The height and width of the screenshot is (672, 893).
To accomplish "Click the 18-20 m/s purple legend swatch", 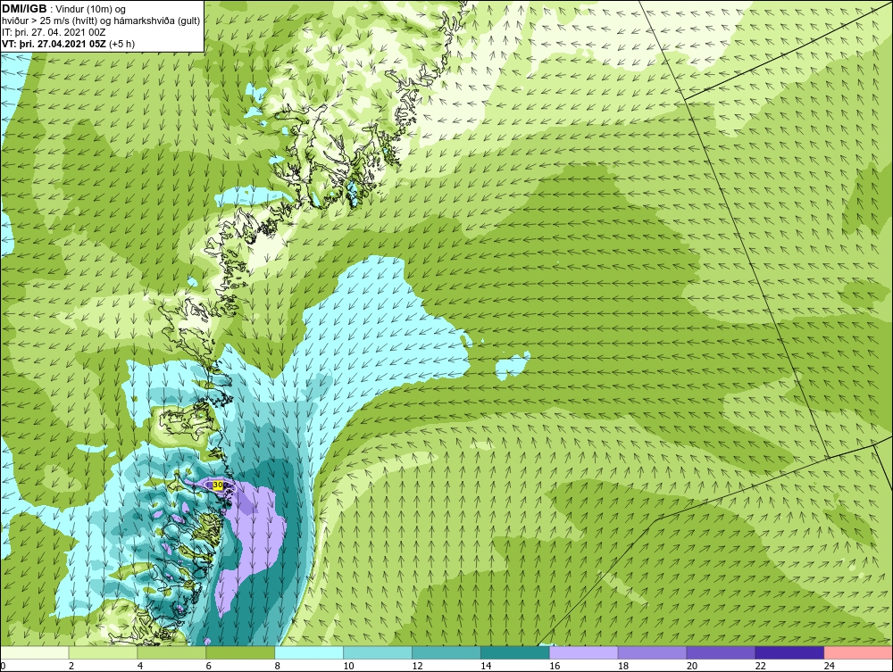I will click(652, 652).
